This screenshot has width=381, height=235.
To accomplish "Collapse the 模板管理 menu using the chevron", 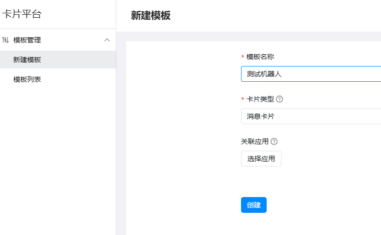I will [107, 40].
